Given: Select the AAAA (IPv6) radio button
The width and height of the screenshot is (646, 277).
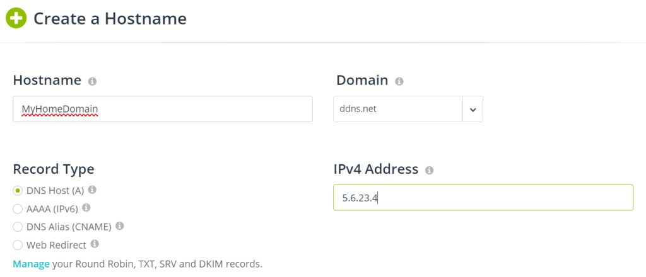Looking at the screenshot, I should point(18,208).
